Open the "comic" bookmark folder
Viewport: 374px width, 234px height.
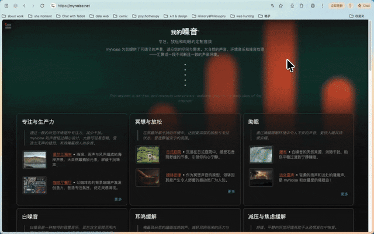[120, 16]
